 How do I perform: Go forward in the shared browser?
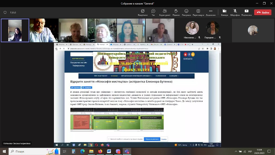60,49
